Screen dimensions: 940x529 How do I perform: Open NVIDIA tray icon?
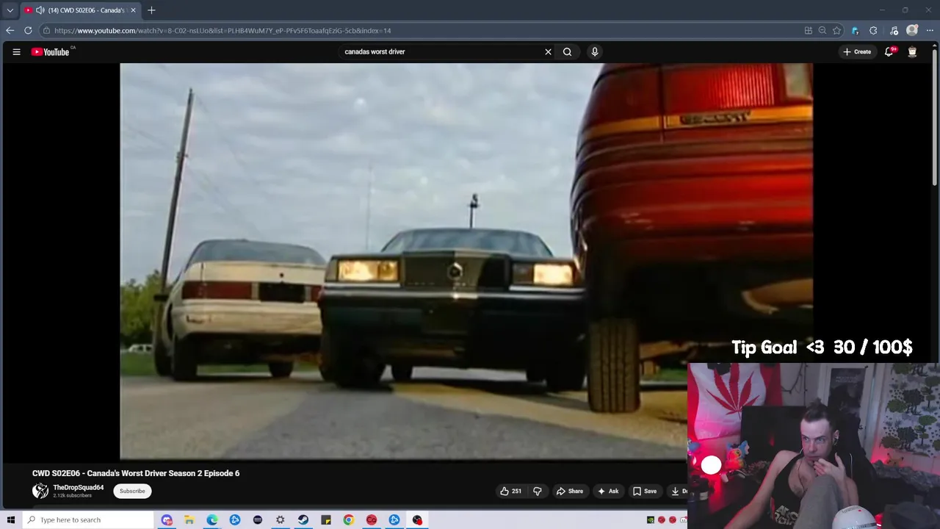[650, 519]
